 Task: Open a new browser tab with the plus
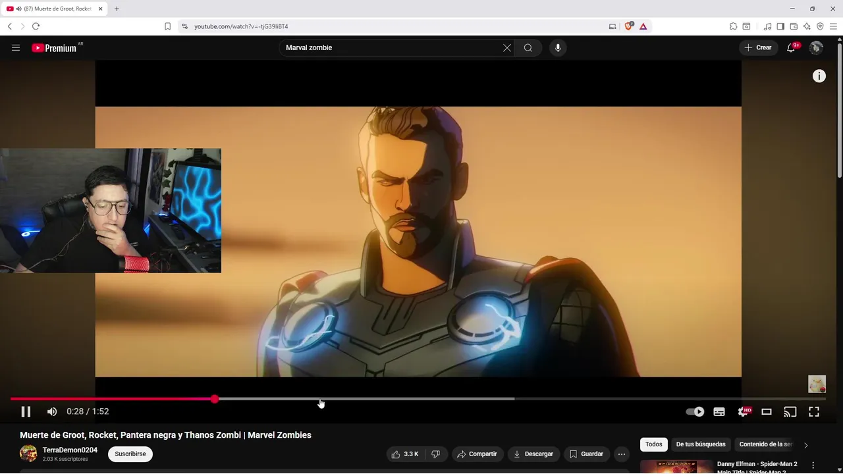tap(117, 9)
